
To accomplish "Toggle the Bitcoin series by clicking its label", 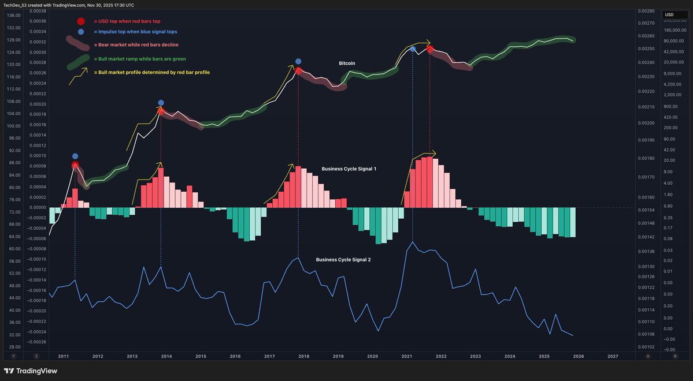I will click(x=346, y=63).
